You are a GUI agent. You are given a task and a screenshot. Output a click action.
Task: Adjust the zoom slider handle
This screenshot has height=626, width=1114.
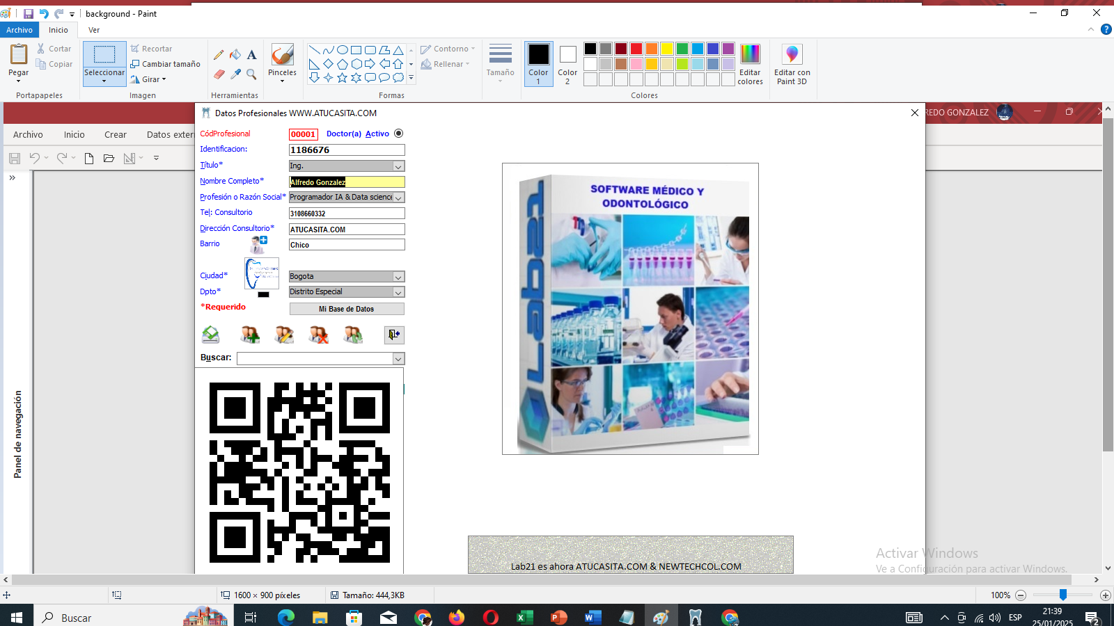(1063, 595)
